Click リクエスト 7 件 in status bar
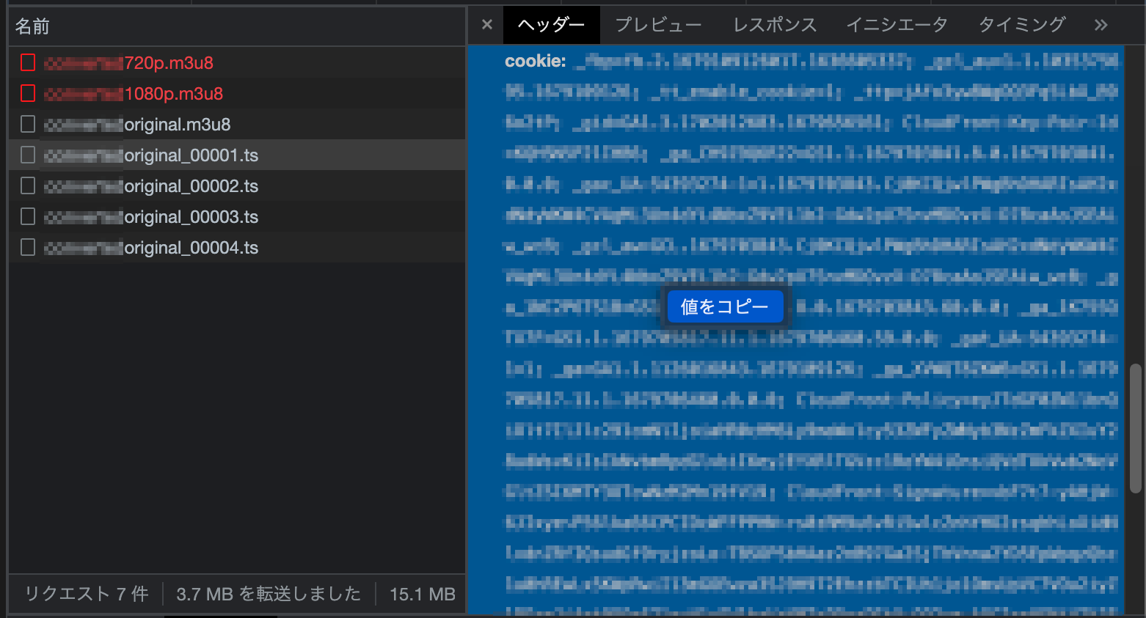Image resolution: width=1146 pixels, height=618 pixels. pyautogui.click(x=87, y=594)
